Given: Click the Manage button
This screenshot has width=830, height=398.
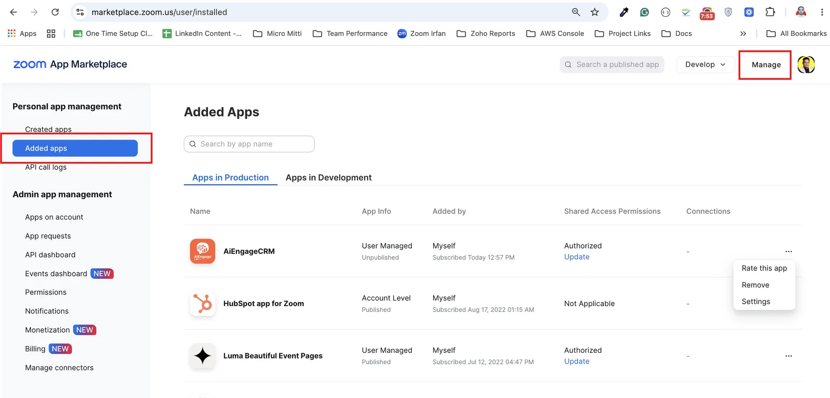Looking at the screenshot, I should (766, 65).
